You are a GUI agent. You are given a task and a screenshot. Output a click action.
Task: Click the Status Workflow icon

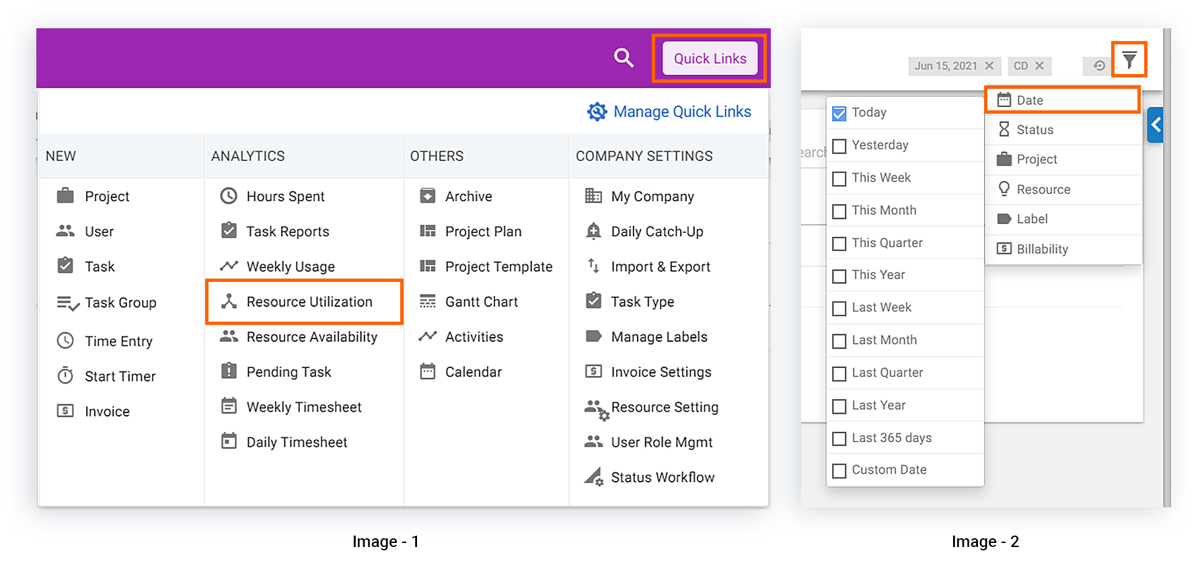tap(594, 476)
